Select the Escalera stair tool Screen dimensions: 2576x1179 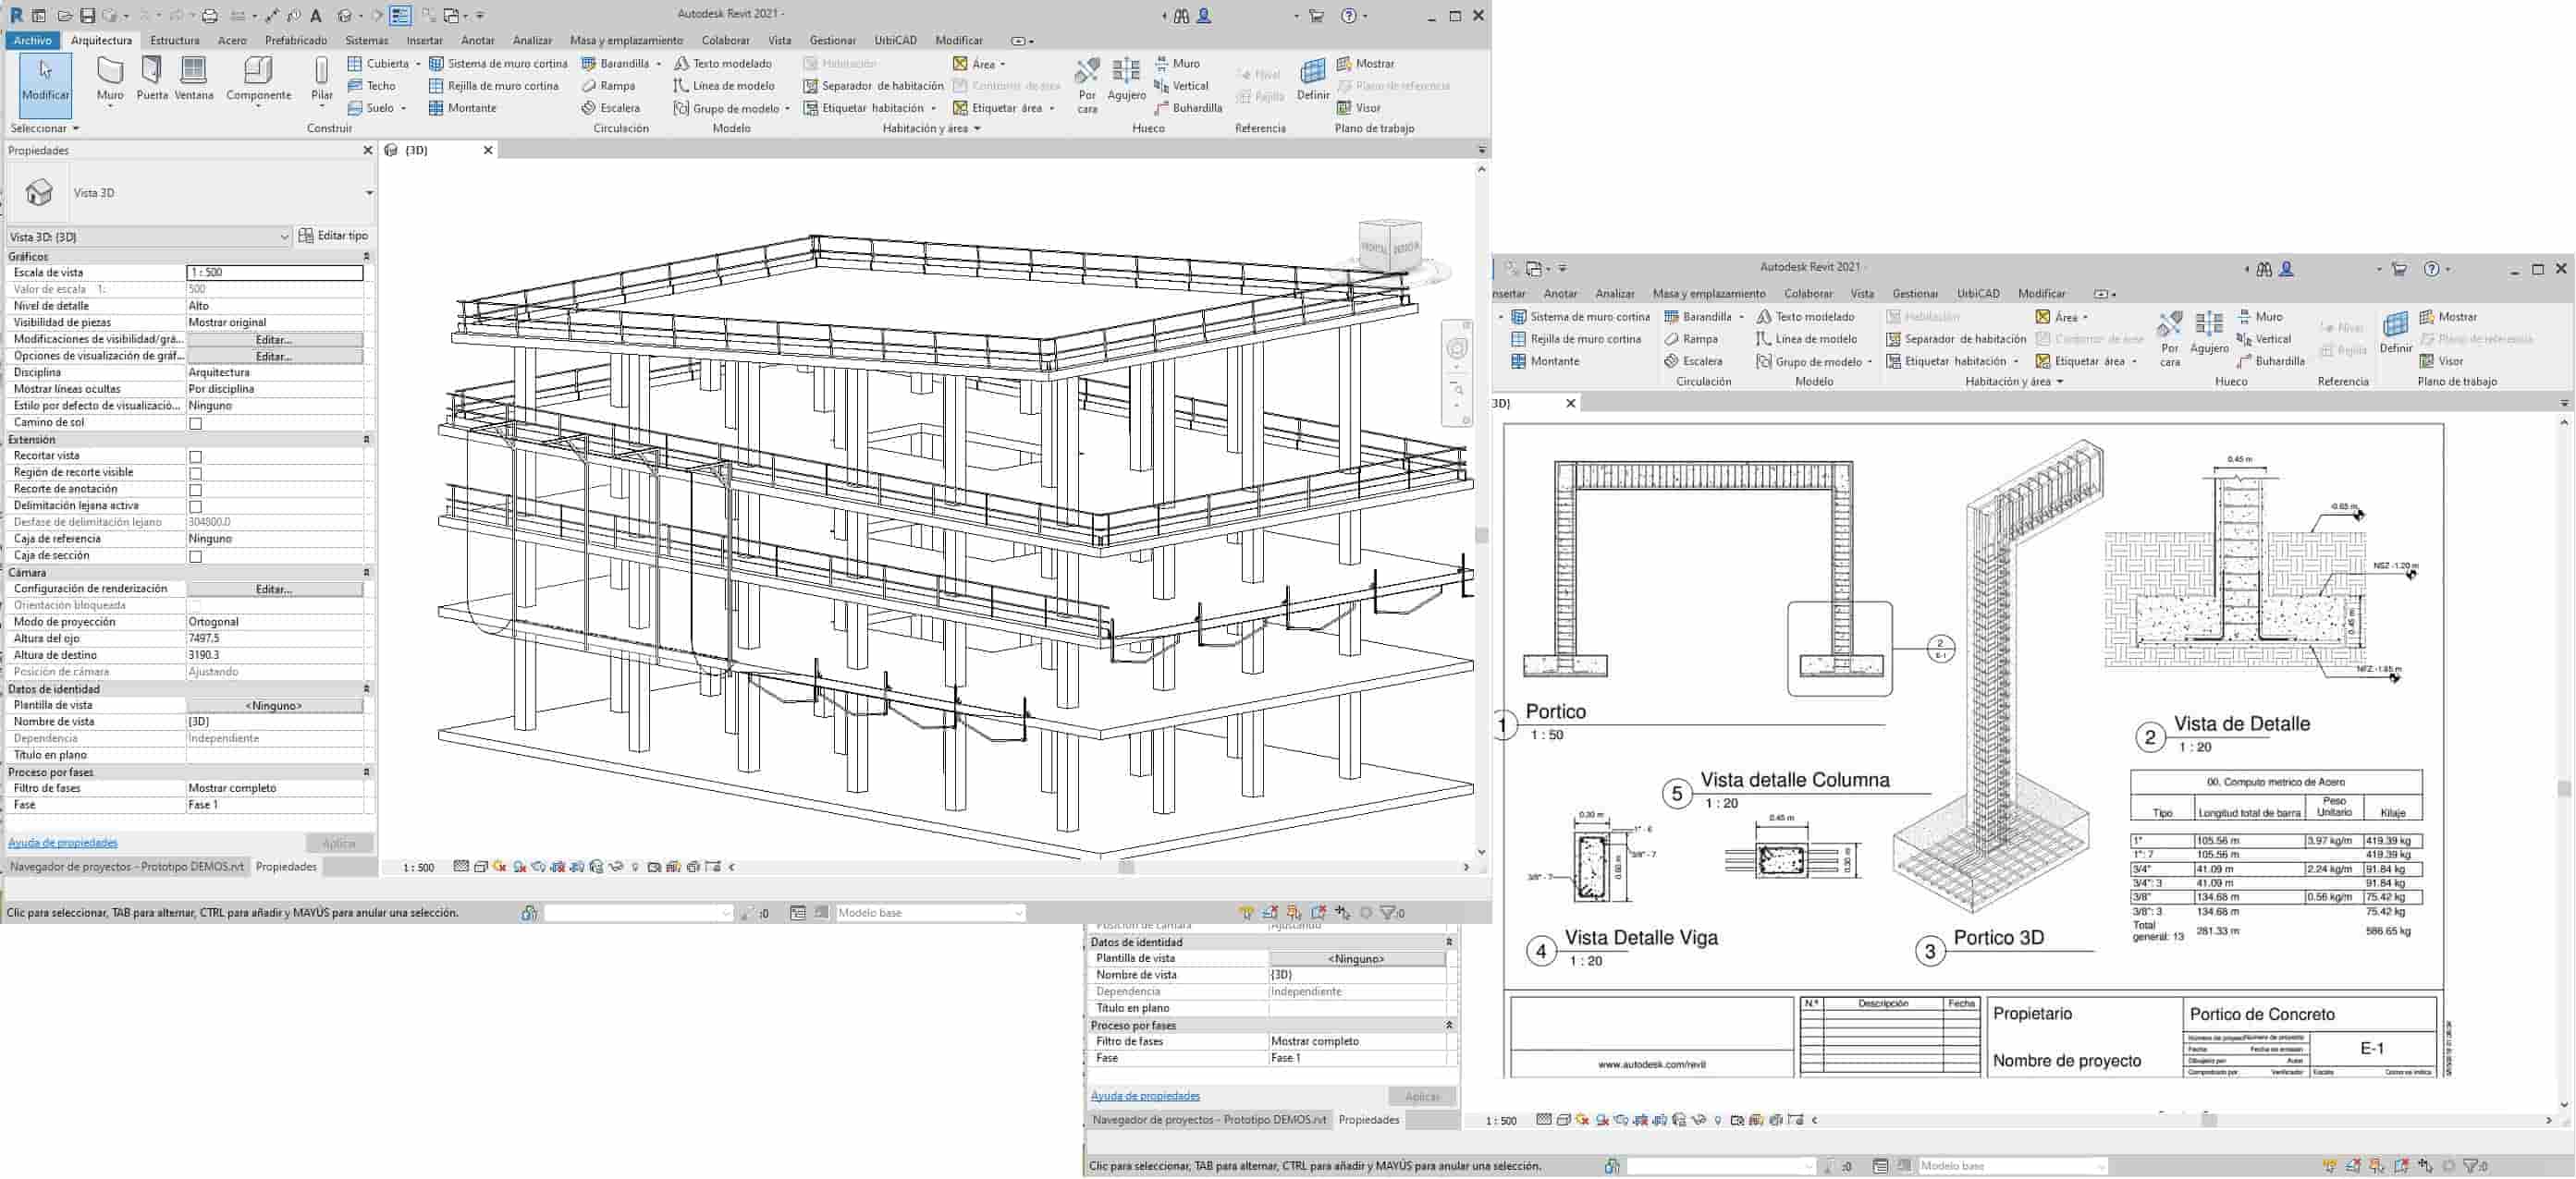pyautogui.click(x=610, y=108)
